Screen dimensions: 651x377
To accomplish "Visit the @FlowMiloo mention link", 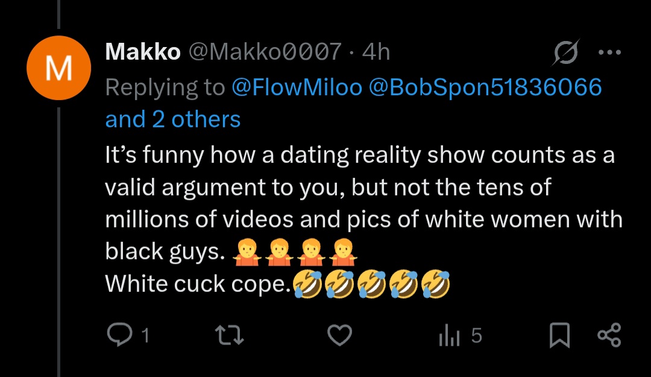I will coord(297,87).
